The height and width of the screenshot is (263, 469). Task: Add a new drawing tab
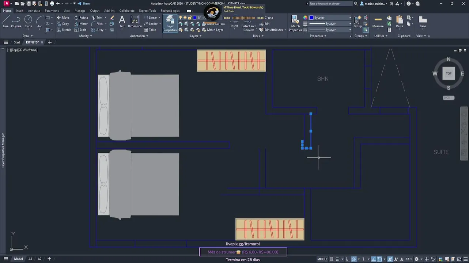coord(50,42)
